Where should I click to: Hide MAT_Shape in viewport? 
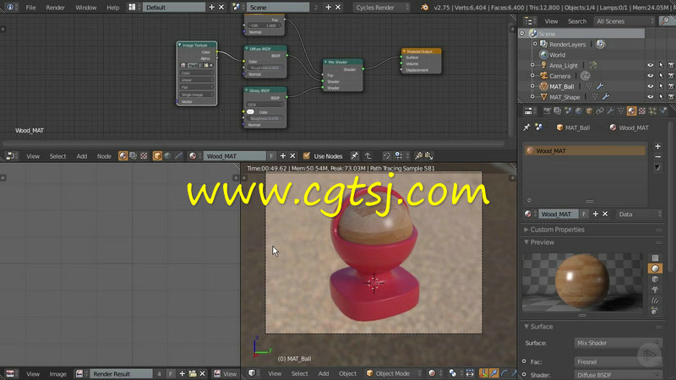(650, 97)
